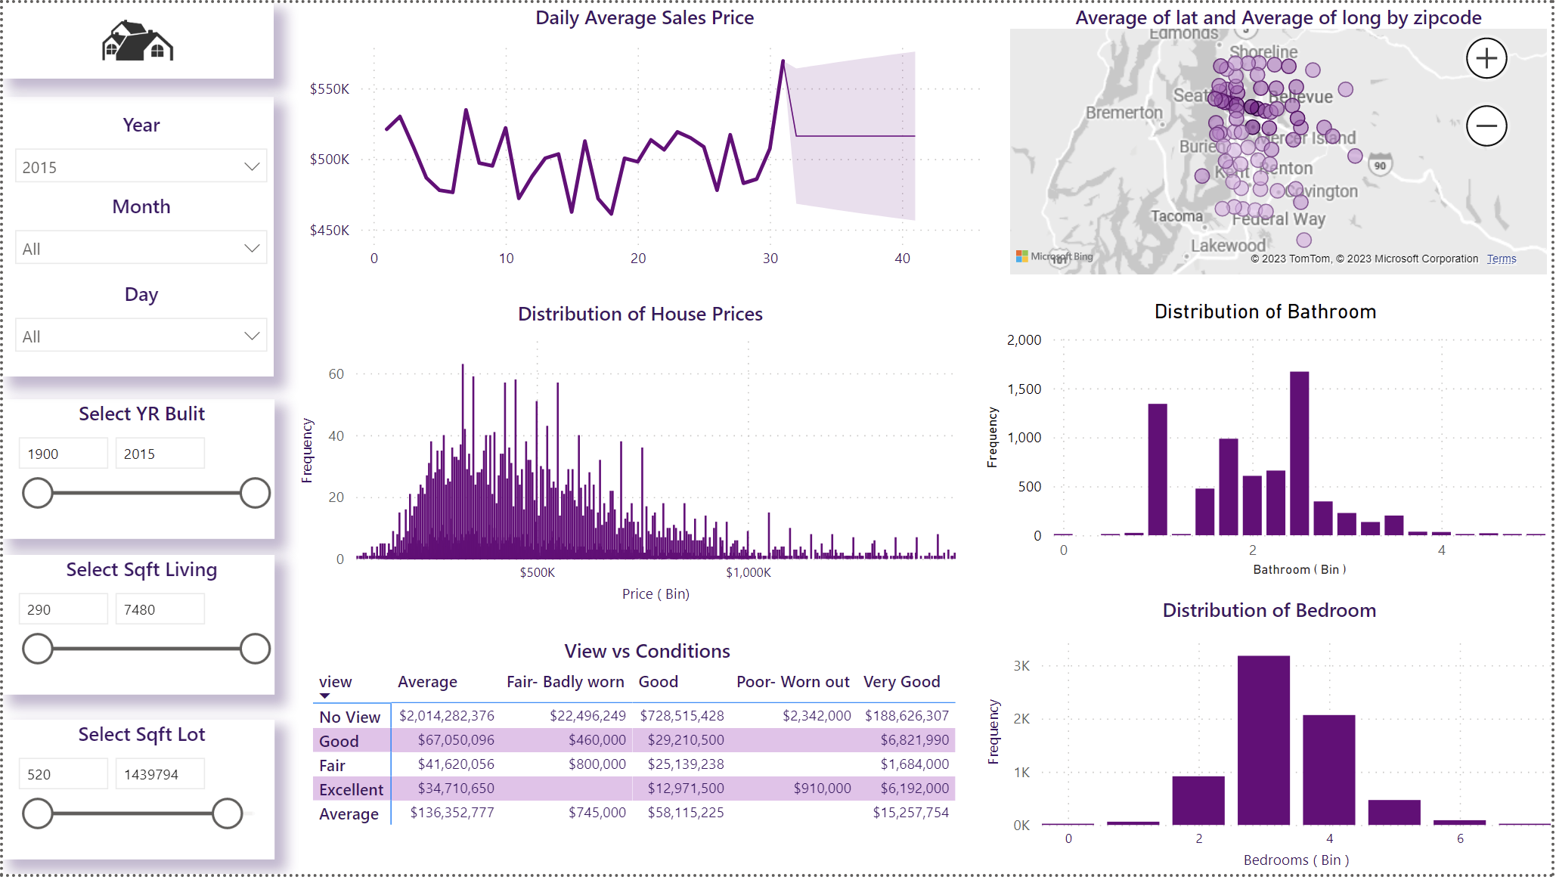Expand the Month dropdown
This screenshot has height=880, width=1556.
click(141, 249)
